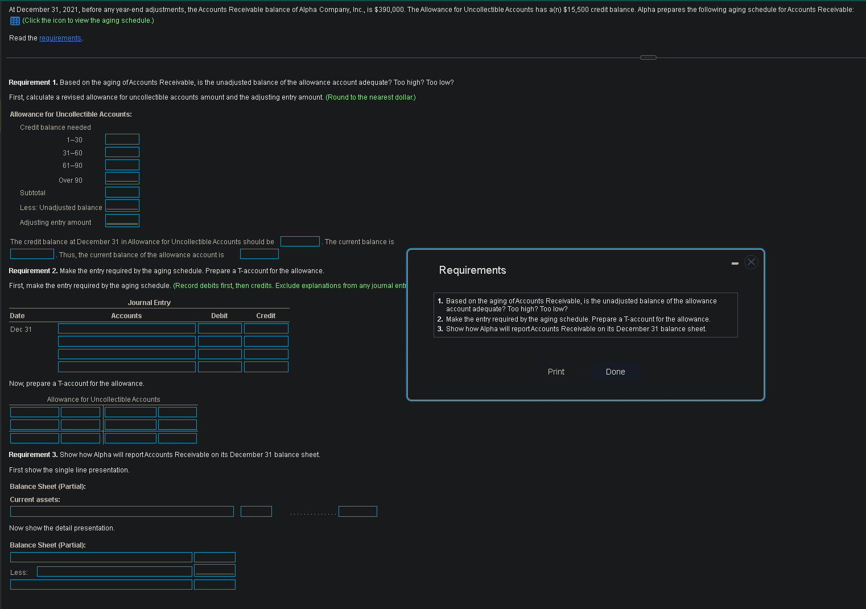Image resolution: width=866 pixels, height=609 pixels.
Task: Select the third-row Credit field in Journal Entry
Action: click(x=266, y=354)
